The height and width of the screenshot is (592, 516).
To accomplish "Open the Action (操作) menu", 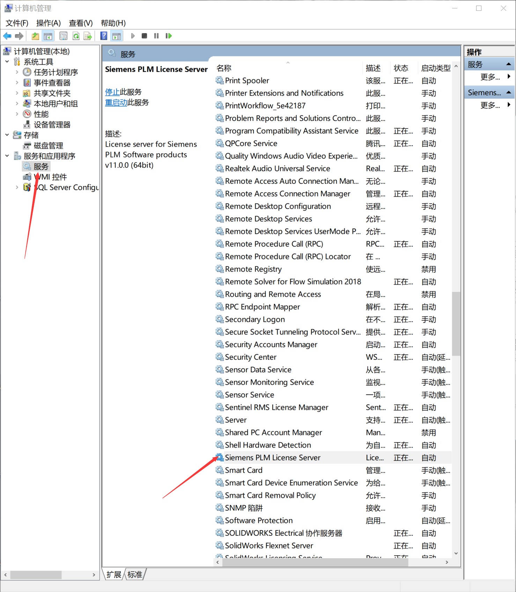I will (x=49, y=23).
